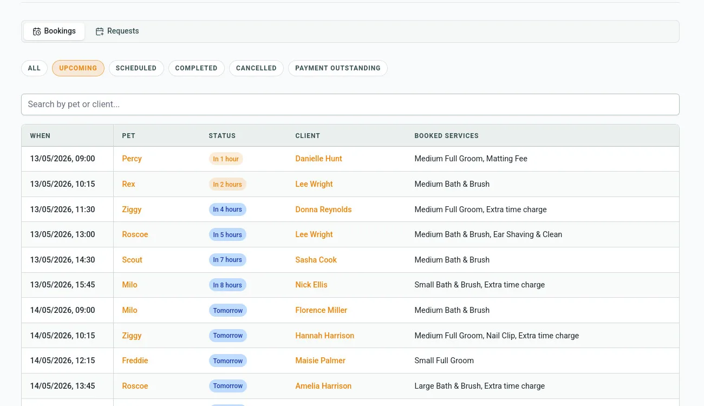Click 'Large Bath & Brush, Extra time charge'

pyautogui.click(x=480, y=386)
